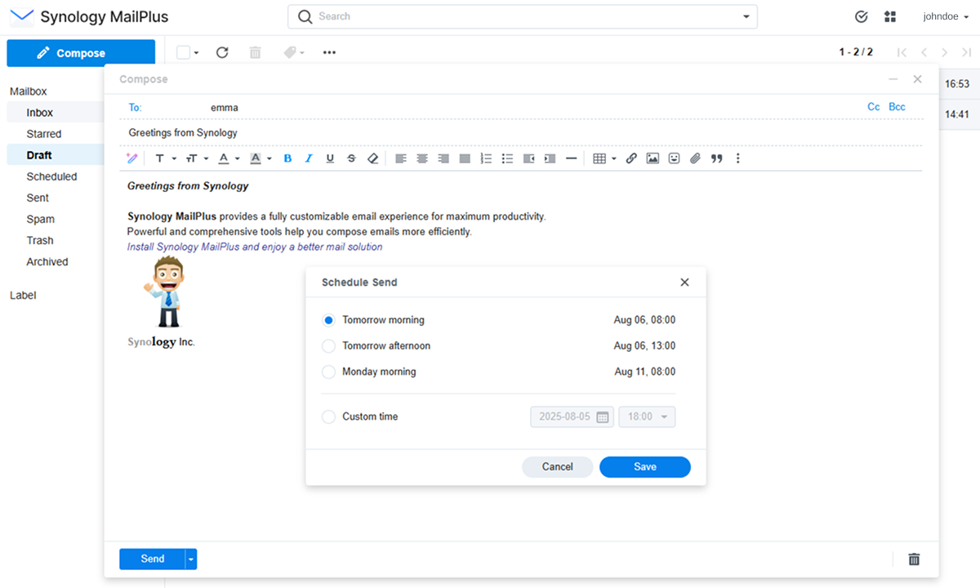Open the font size tool
The width and height of the screenshot is (980, 588).
[192, 158]
